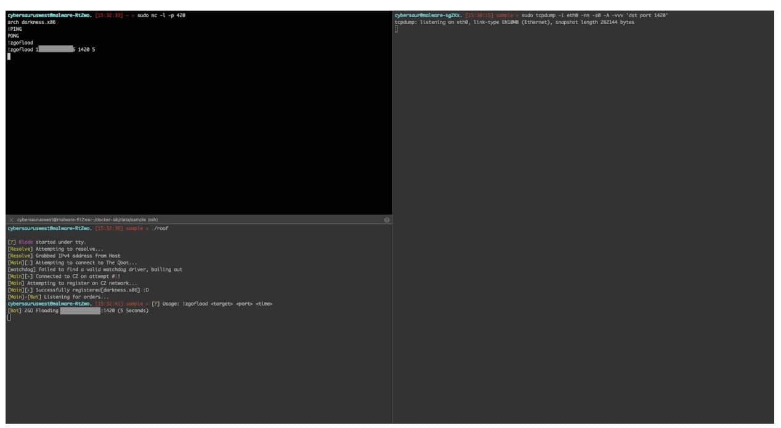
Task: Focus the netcat listener terminal pane
Action: 197,135
